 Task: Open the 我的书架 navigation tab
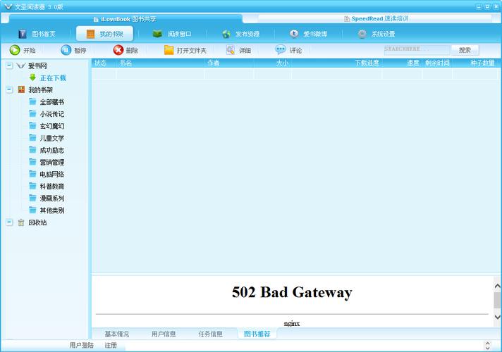click(x=104, y=34)
